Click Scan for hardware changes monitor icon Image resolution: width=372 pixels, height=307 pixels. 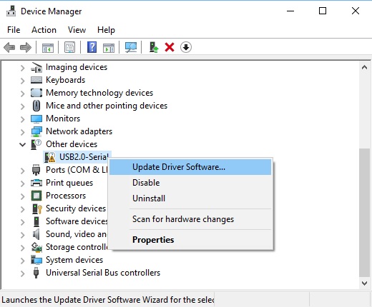point(131,47)
